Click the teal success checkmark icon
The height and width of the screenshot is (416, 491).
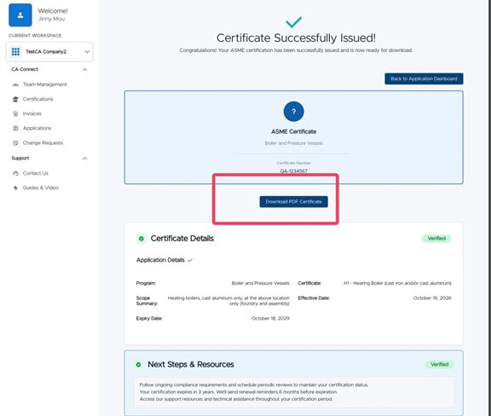pos(294,22)
